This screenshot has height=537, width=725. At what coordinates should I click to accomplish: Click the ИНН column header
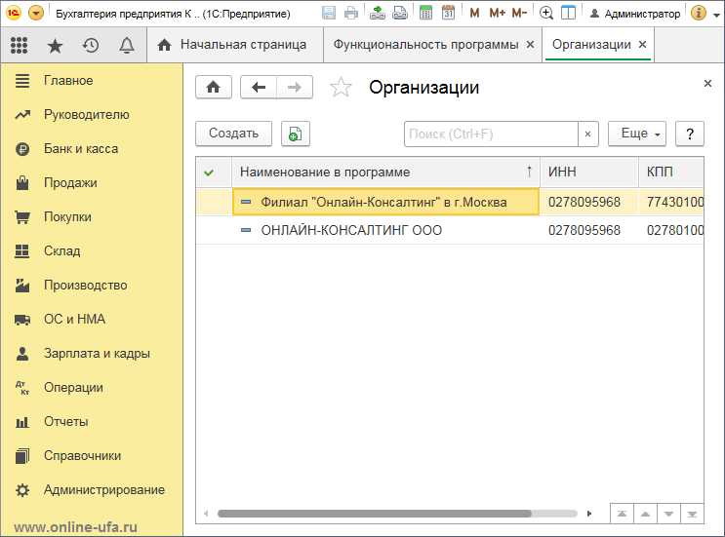[589, 173]
